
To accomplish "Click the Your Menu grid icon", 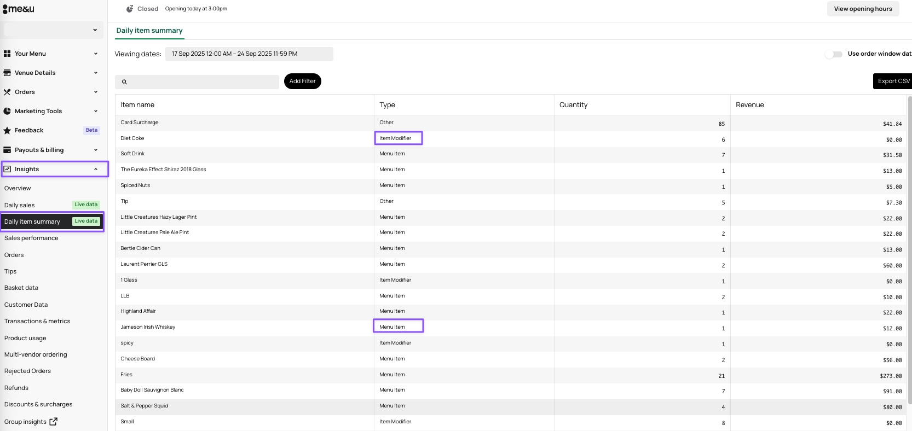I will click(7, 54).
